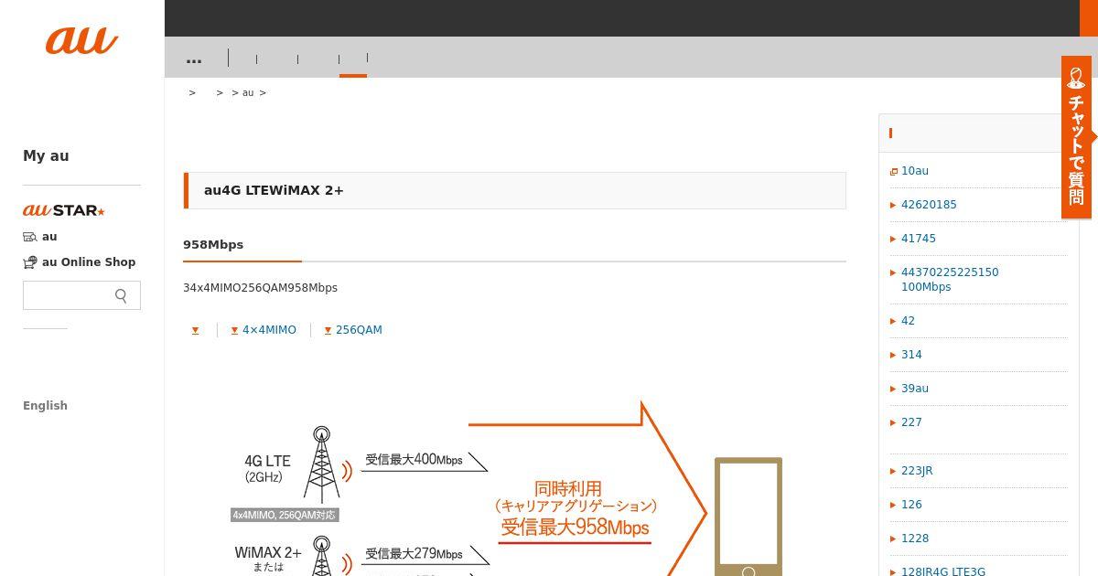Screen dimensions: 1098x576
Task: Open the My au link
Action: (46, 155)
